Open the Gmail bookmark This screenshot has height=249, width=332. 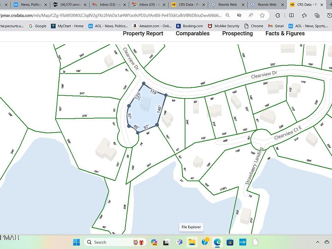[x=276, y=26]
